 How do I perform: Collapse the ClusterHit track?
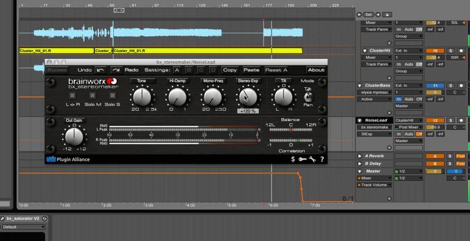tap(365, 50)
